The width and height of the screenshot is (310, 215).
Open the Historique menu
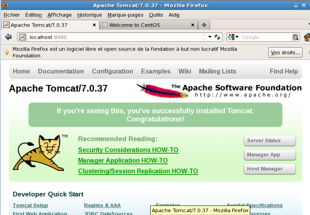[x=90, y=15]
